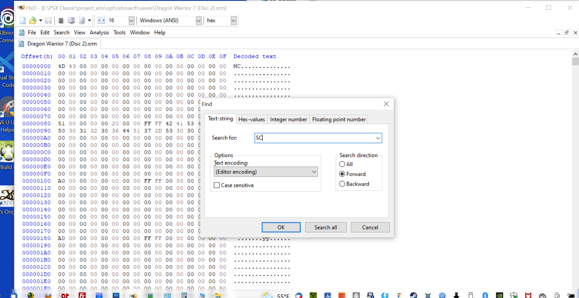This screenshot has height=298, width=579.
Task: Click the bytes-per-row width arrows icon
Action: (101, 20)
